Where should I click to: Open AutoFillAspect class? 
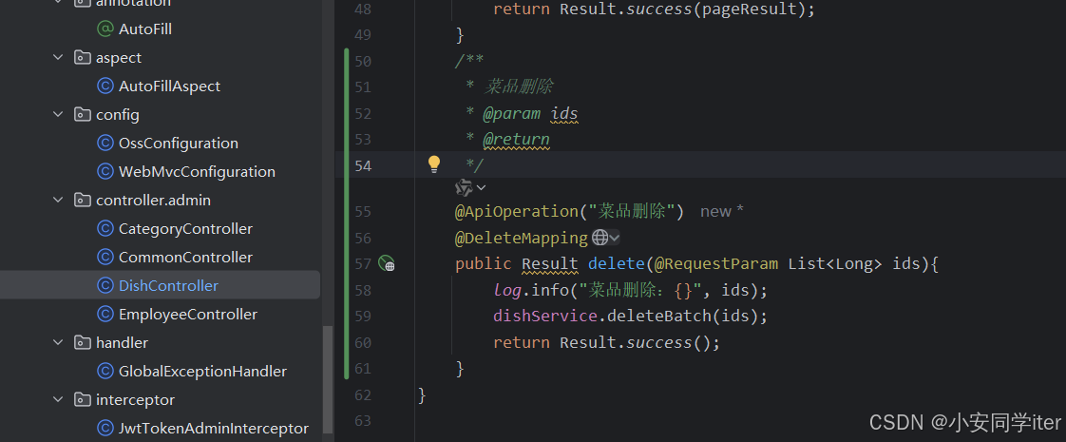169,86
